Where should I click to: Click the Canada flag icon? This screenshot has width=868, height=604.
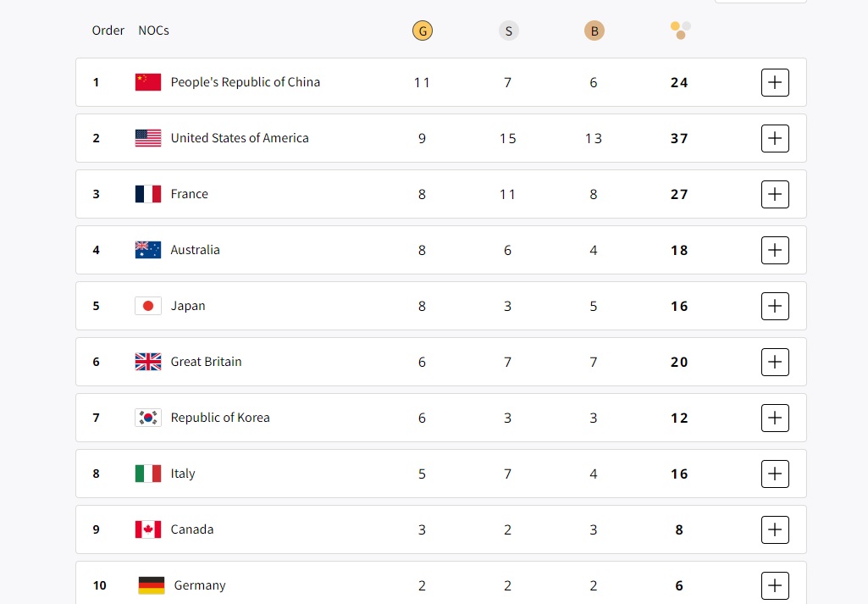(148, 529)
